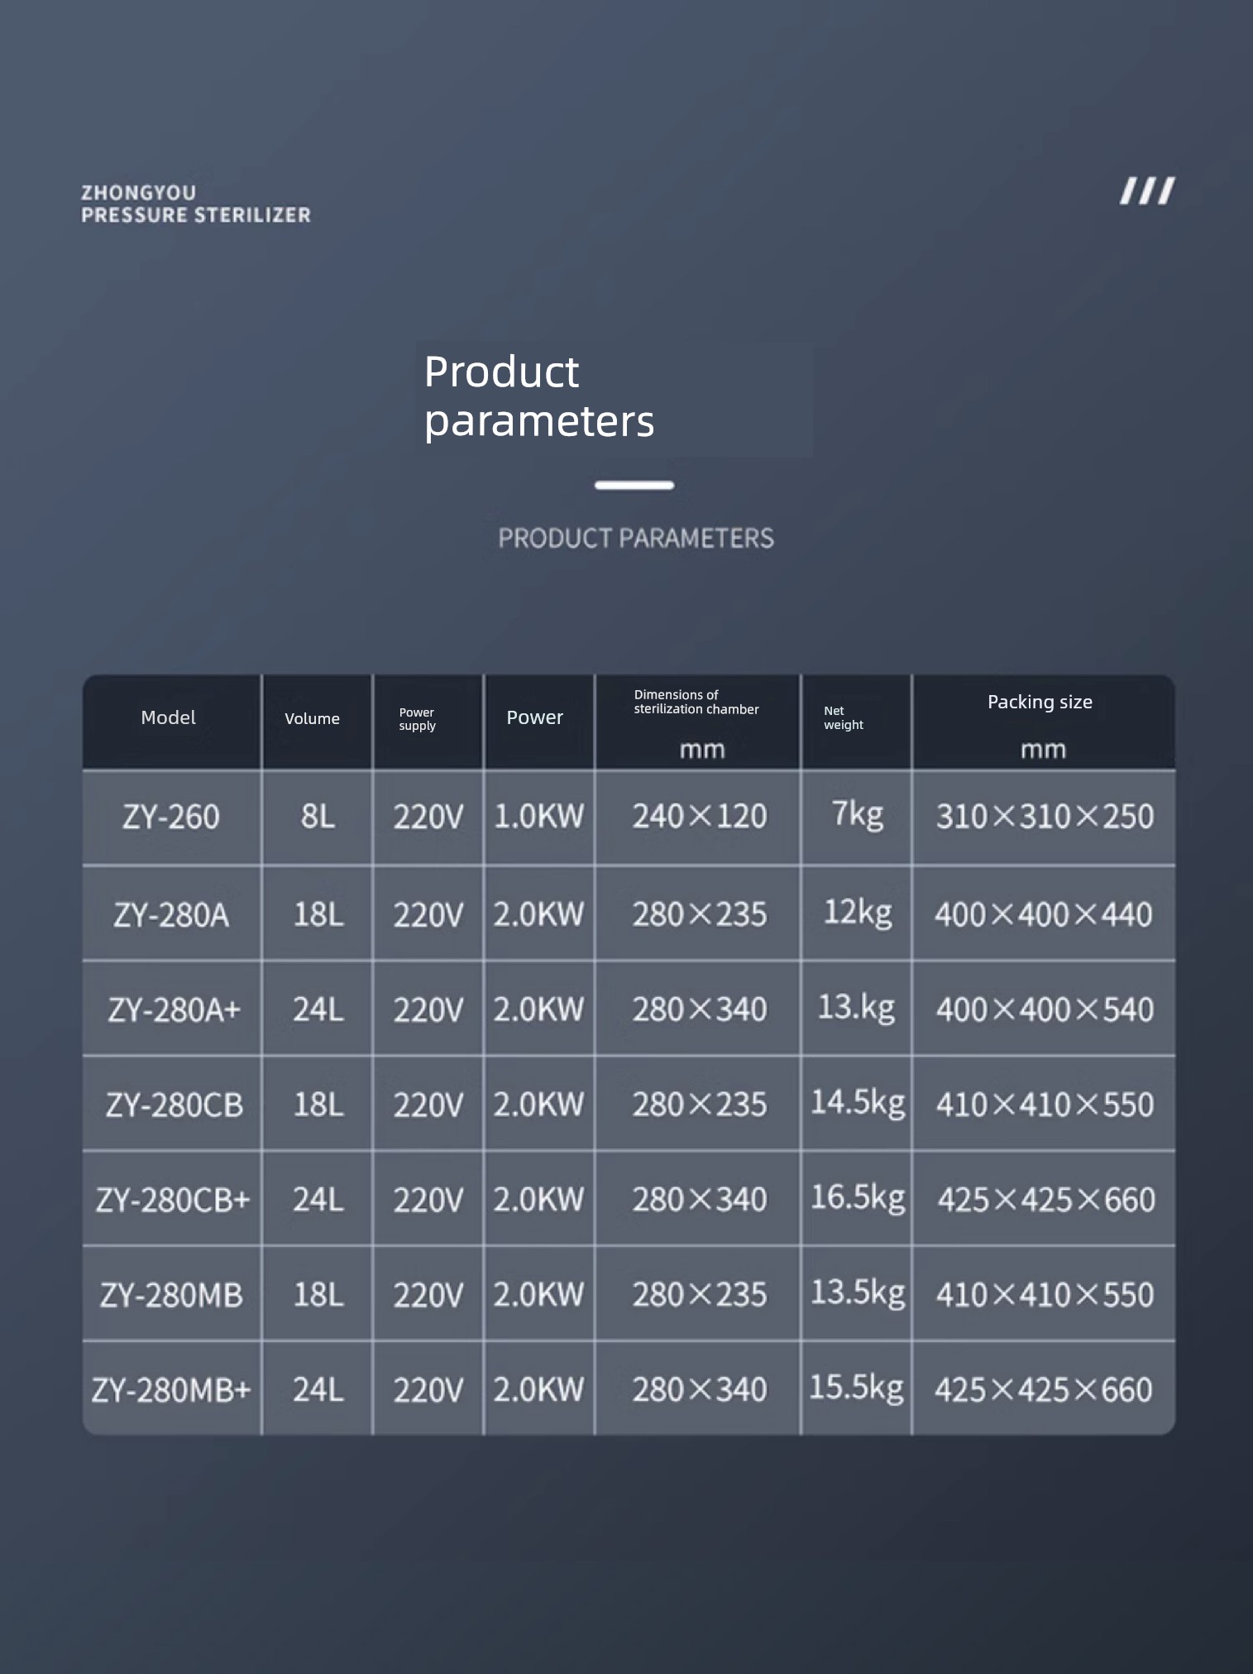
Task: Click the ZY-280CB model cell
Action: coord(171,1105)
